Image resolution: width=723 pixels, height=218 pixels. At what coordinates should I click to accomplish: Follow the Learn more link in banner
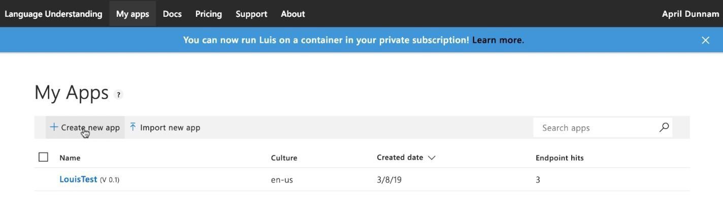coord(497,40)
